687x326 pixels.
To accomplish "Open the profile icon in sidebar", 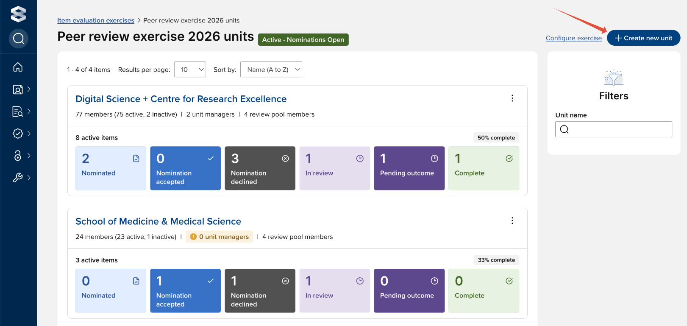I will click(18, 89).
